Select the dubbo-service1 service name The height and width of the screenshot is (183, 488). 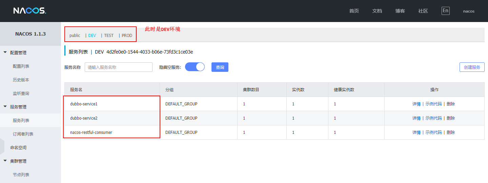(84, 104)
